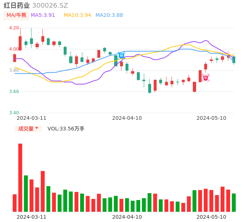This screenshot has height=222, width=251.
Task: Click the rightmost green volume bar
Action: 234,203
